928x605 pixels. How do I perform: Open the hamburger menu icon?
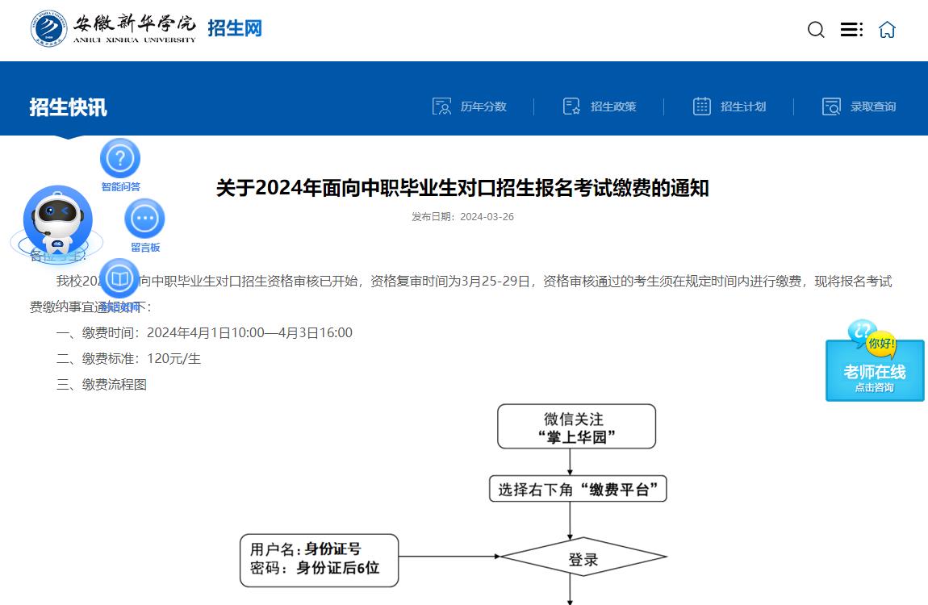click(x=851, y=30)
